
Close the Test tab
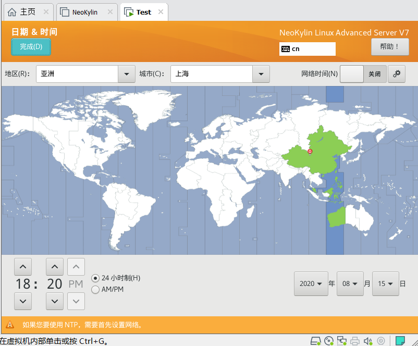click(x=161, y=12)
